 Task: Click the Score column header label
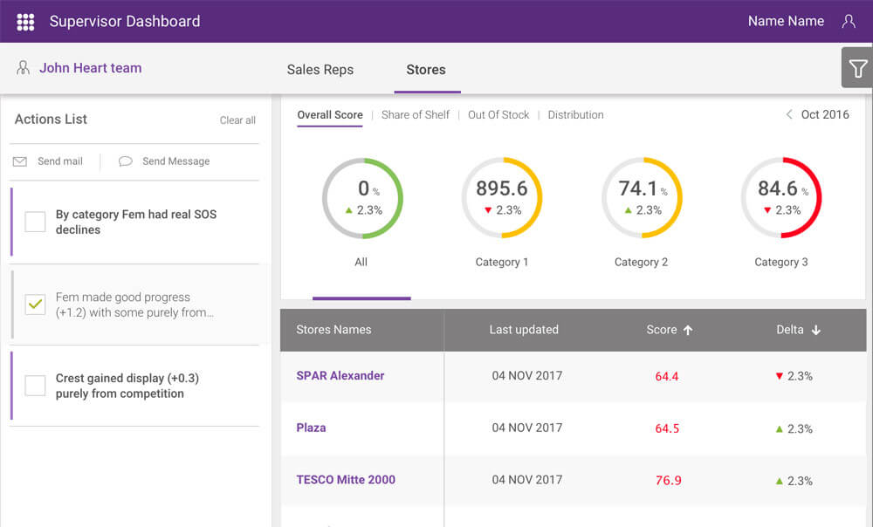click(662, 330)
